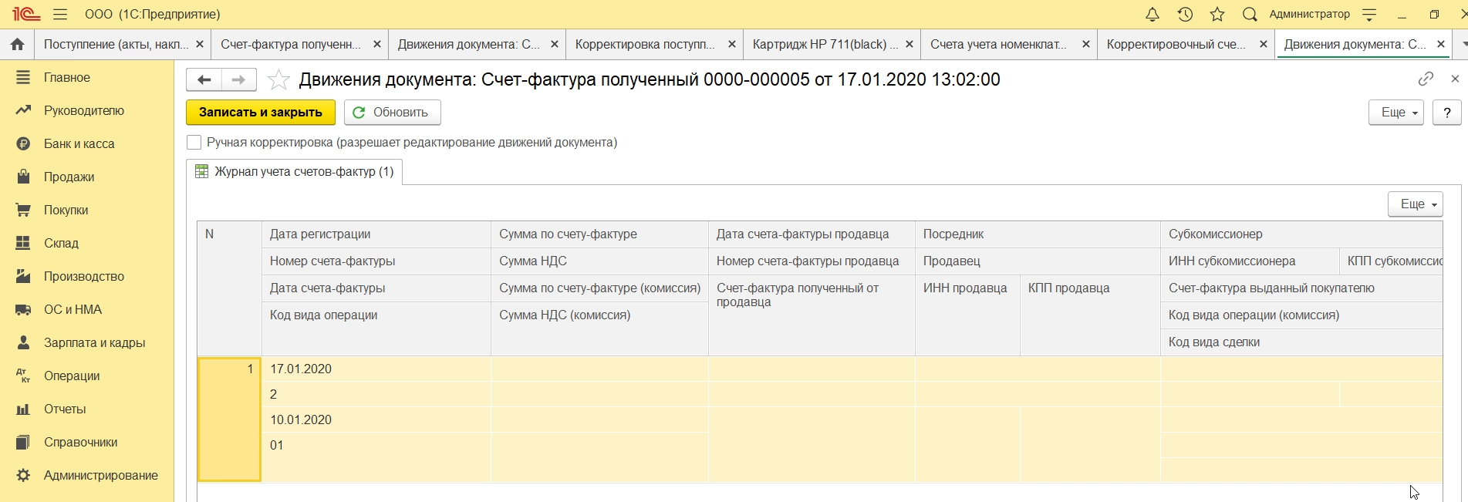Expand the Еще dropdown near help button

pos(1395,113)
